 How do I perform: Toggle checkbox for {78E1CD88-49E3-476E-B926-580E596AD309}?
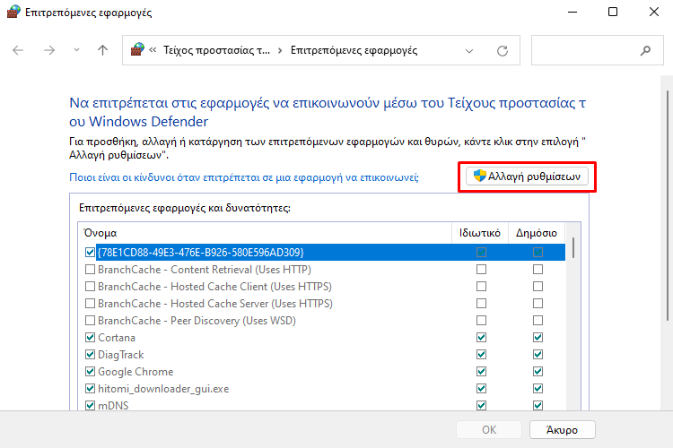90,252
